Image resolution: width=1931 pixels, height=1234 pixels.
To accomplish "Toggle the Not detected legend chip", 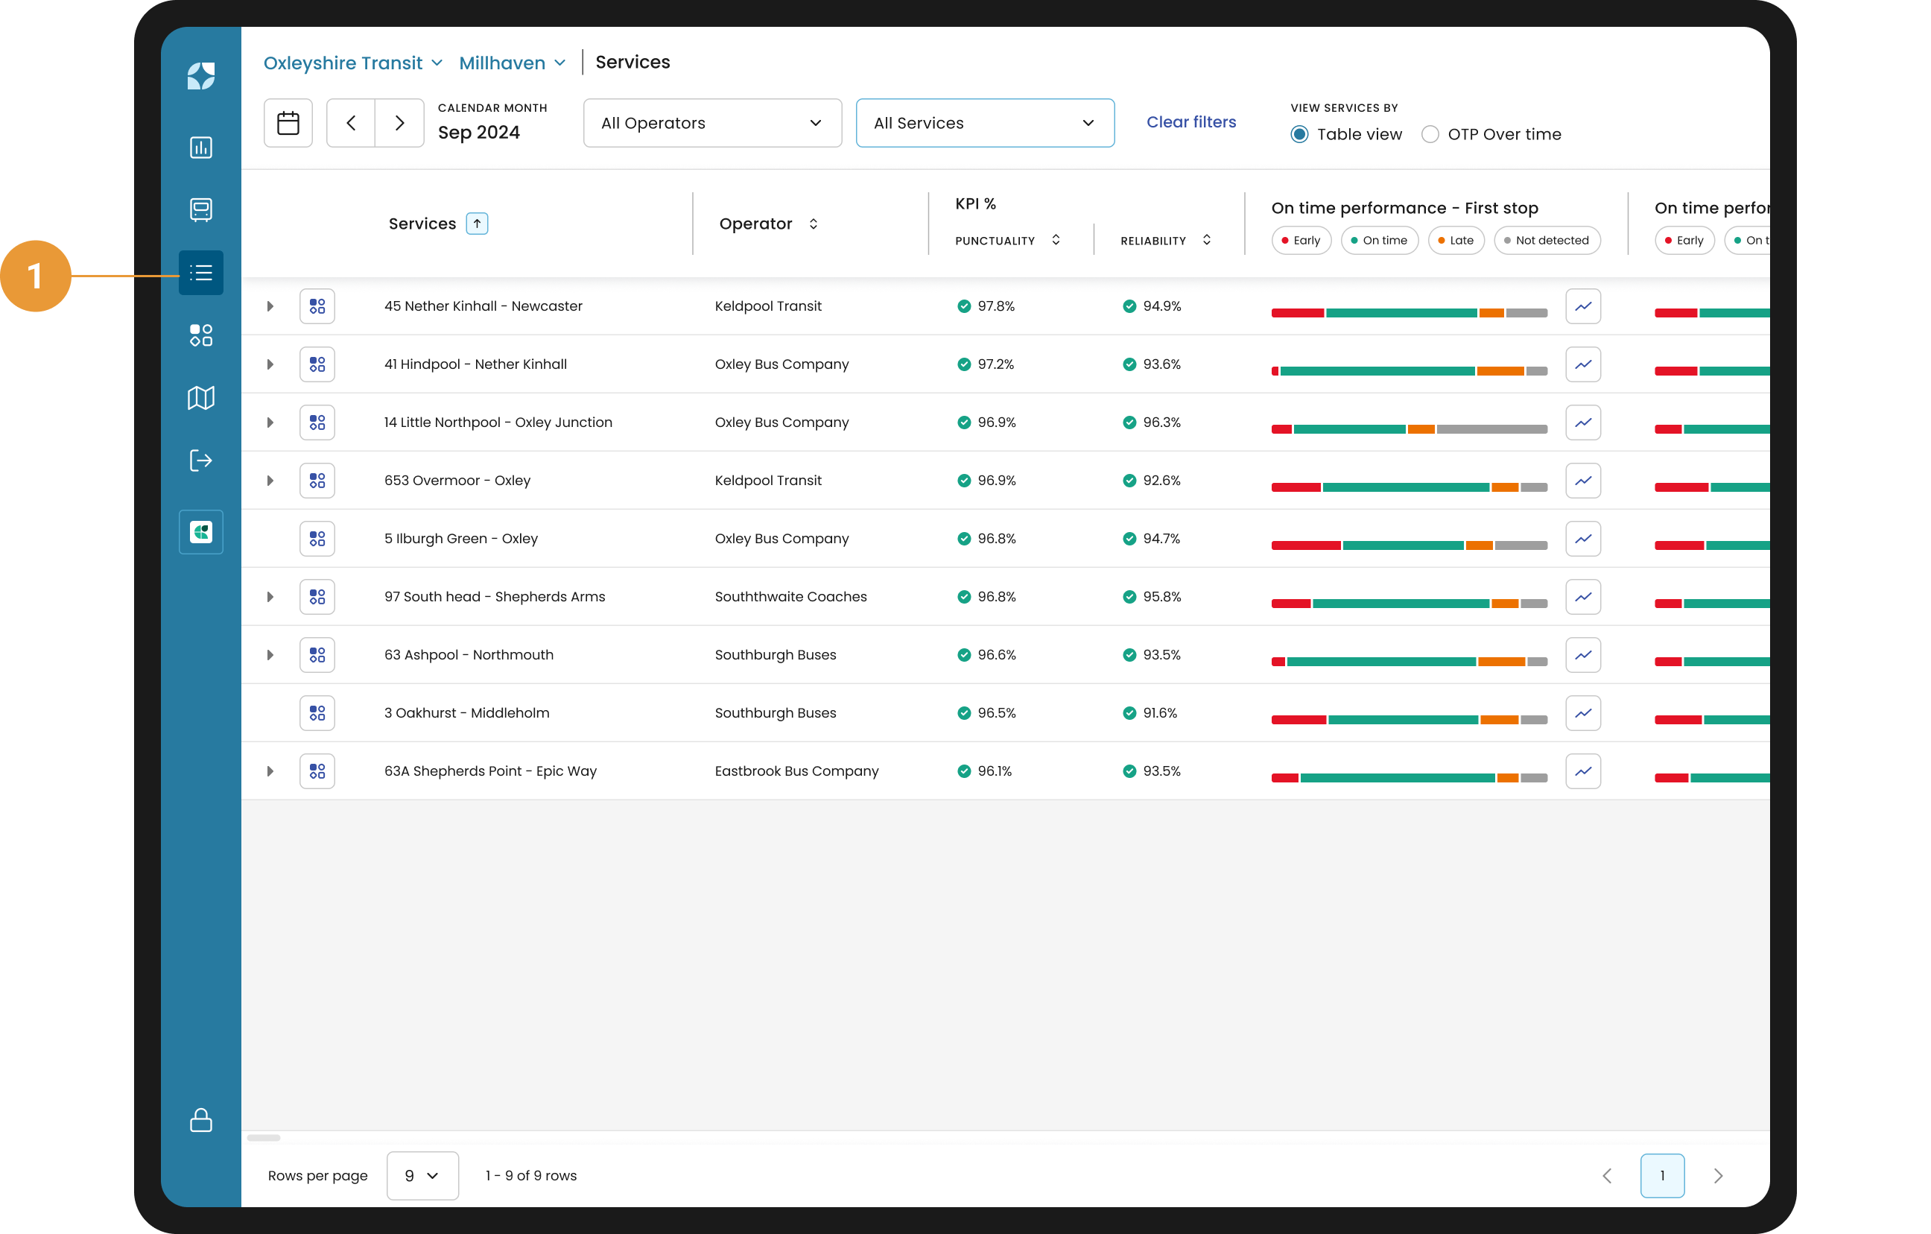I will 1546,241.
